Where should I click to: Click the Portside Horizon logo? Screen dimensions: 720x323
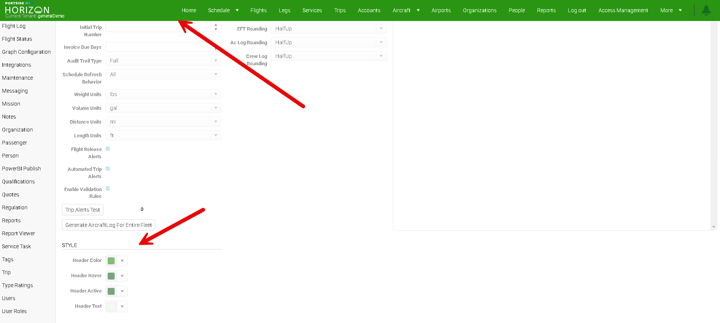27,10
